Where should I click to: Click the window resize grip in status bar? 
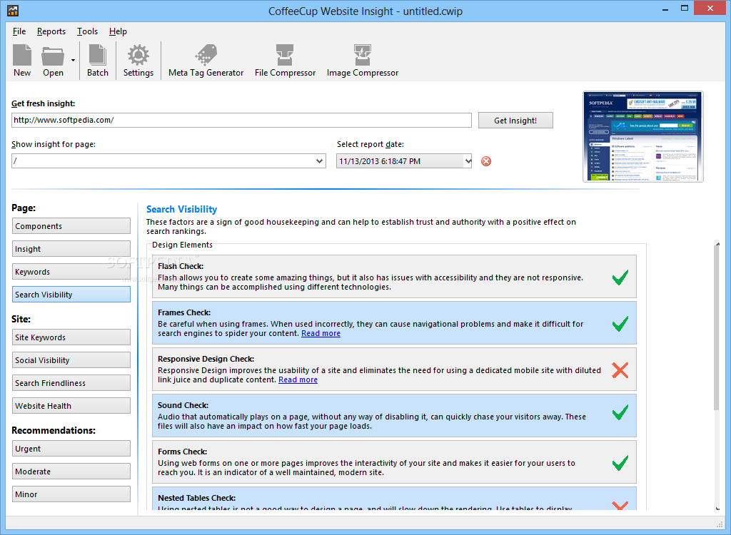pyautogui.click(x=719, y=524)
